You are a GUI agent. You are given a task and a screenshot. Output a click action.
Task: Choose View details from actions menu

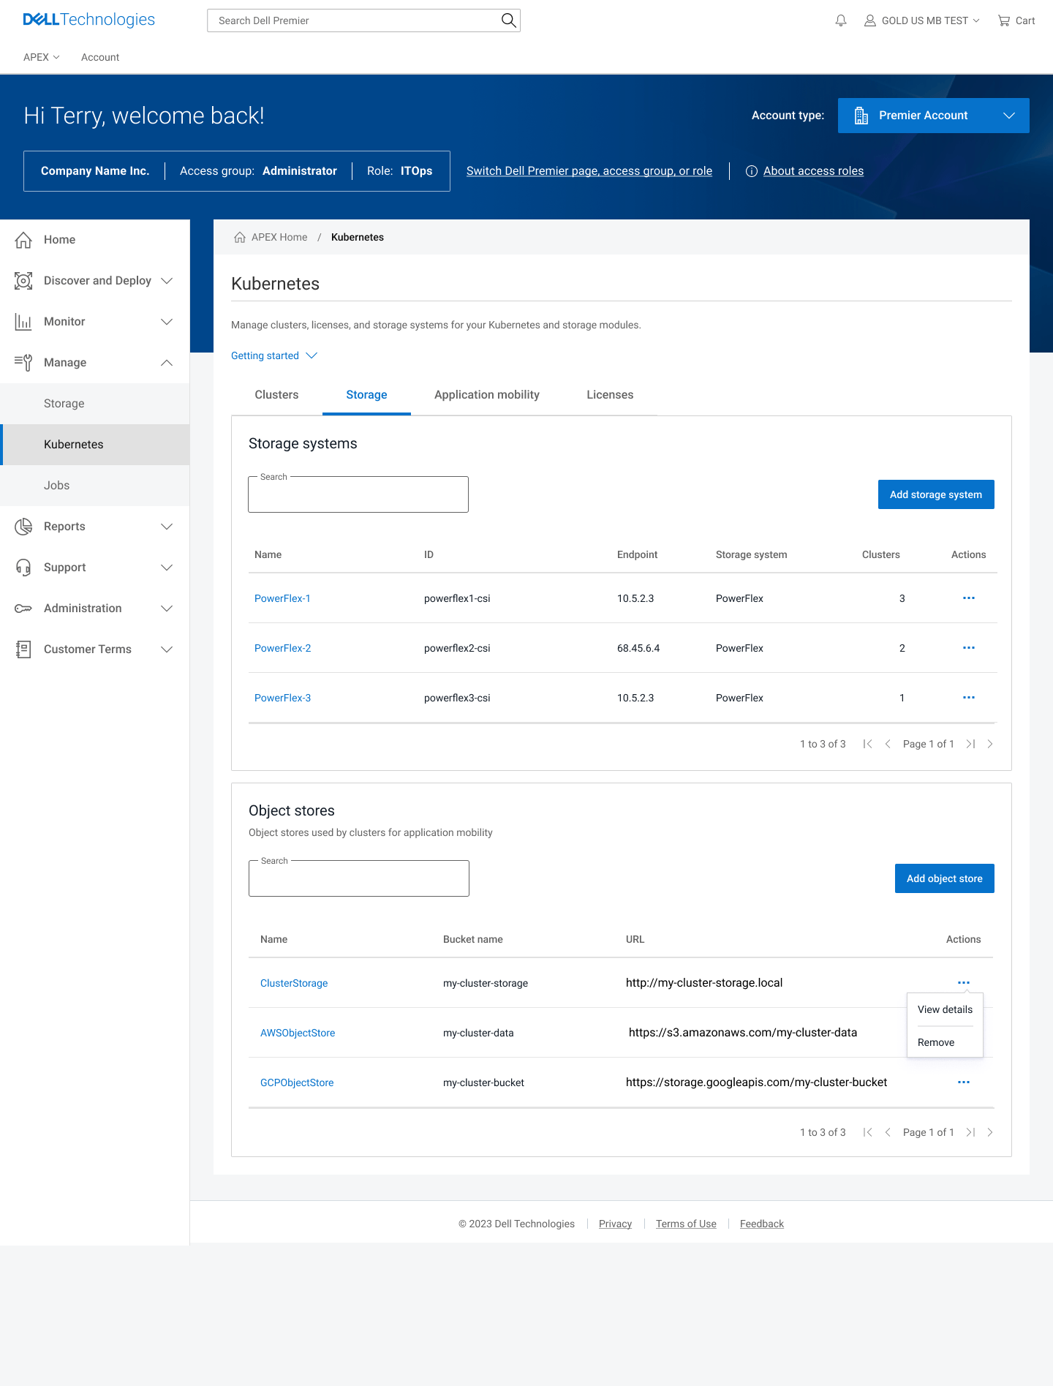click(x=945, y=1009)
